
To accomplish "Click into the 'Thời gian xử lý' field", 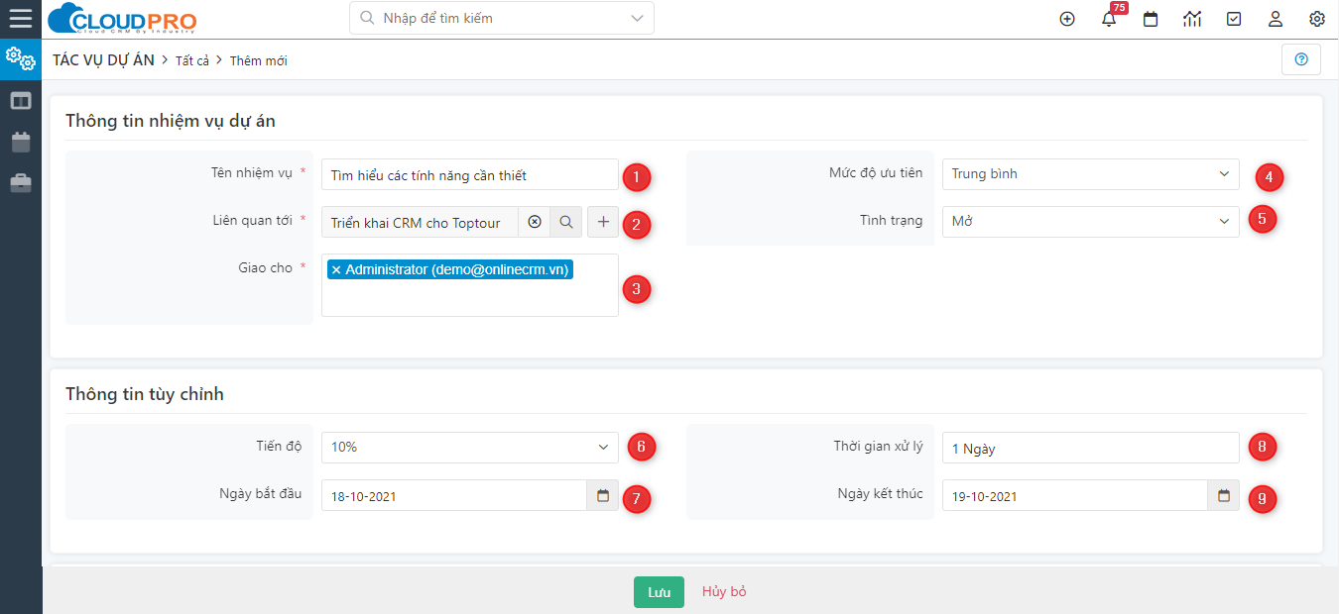I will click(1090, 448).
